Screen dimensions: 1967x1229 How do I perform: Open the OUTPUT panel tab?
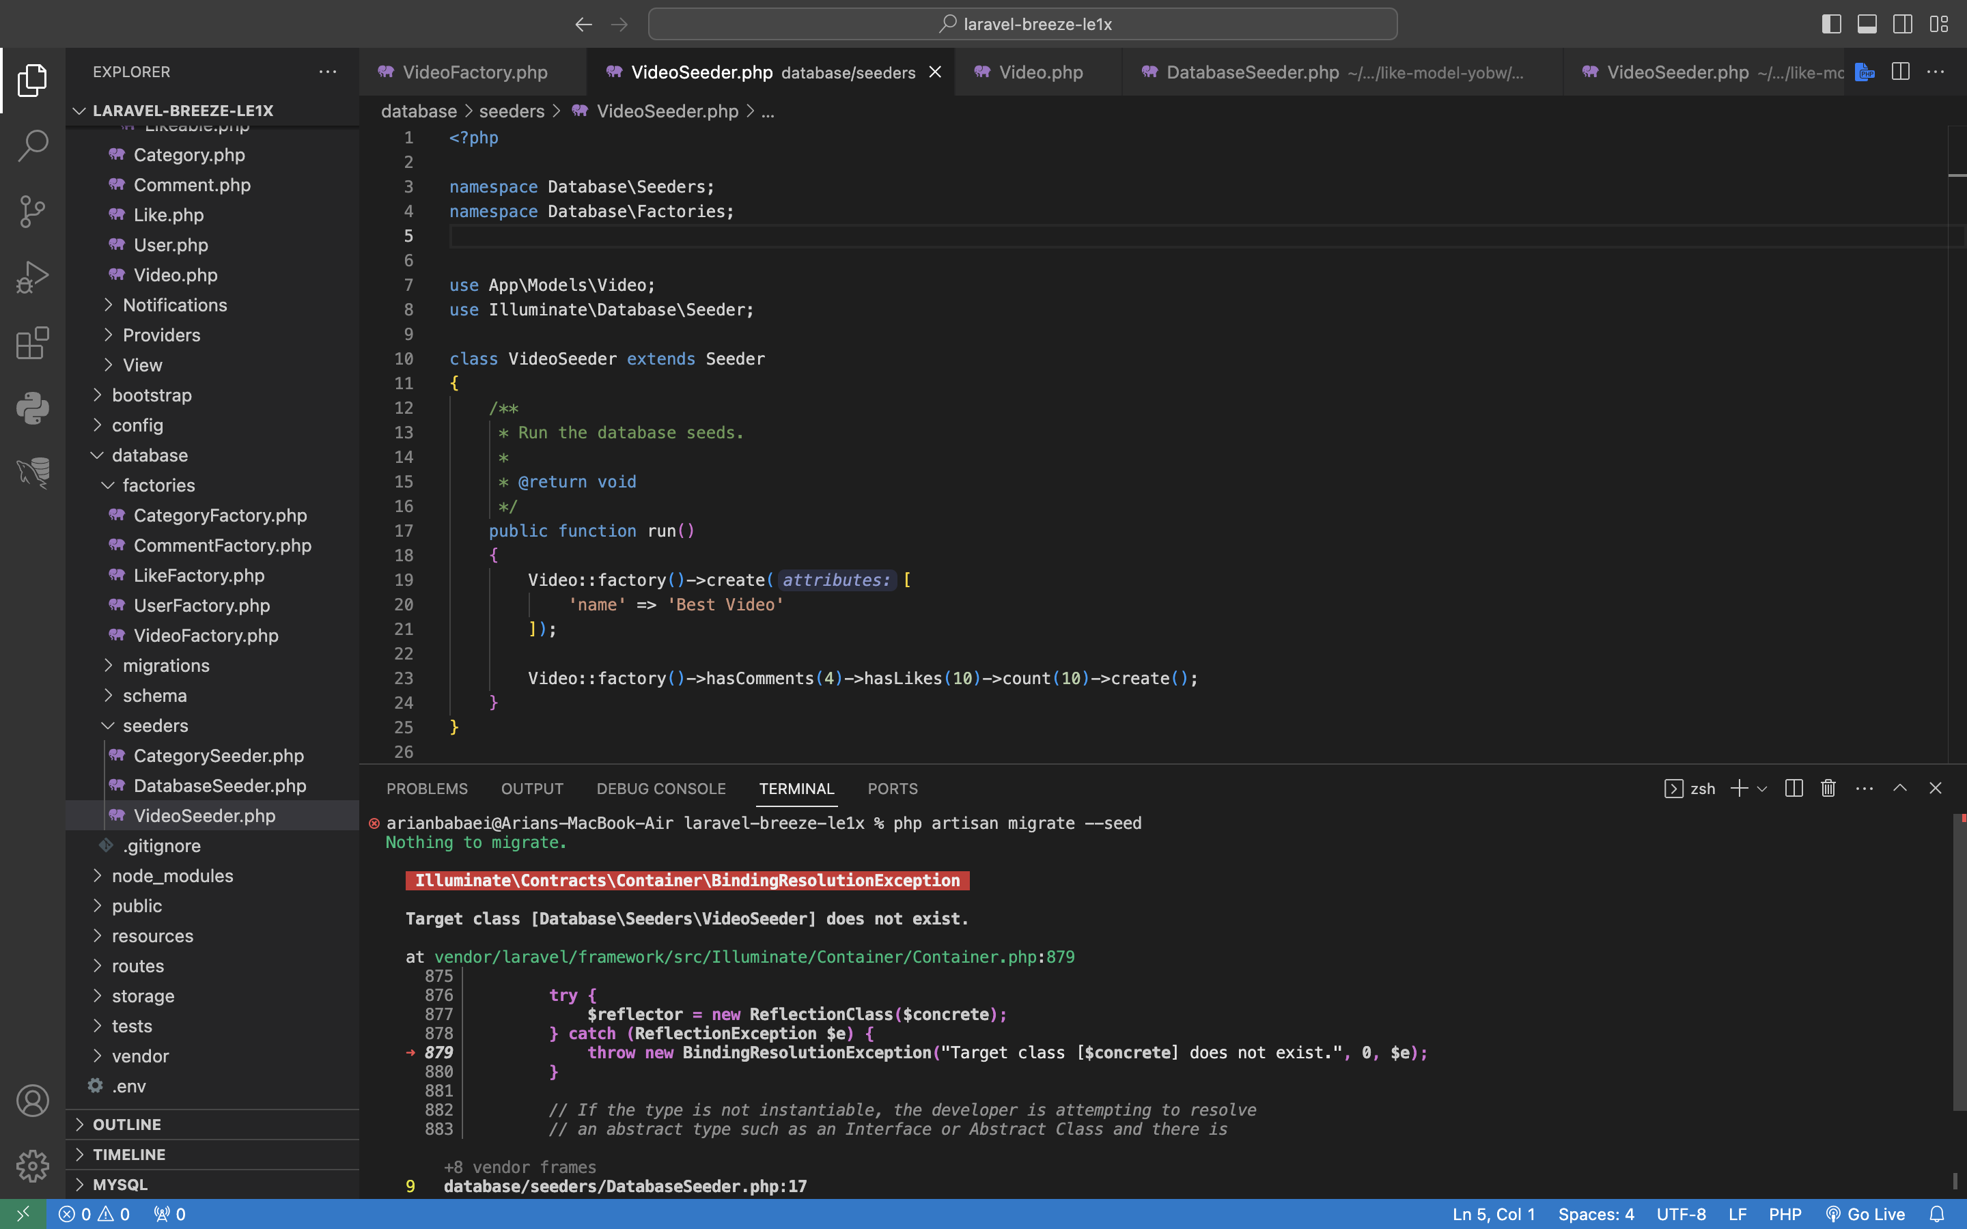[x=531, y=789]
